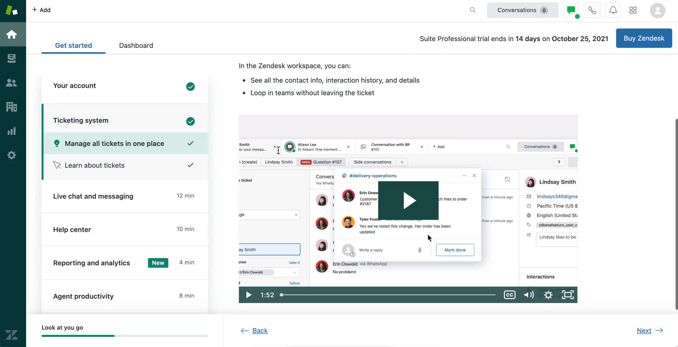
Task: Click the Next link
Action: click(x=644, y=331)
